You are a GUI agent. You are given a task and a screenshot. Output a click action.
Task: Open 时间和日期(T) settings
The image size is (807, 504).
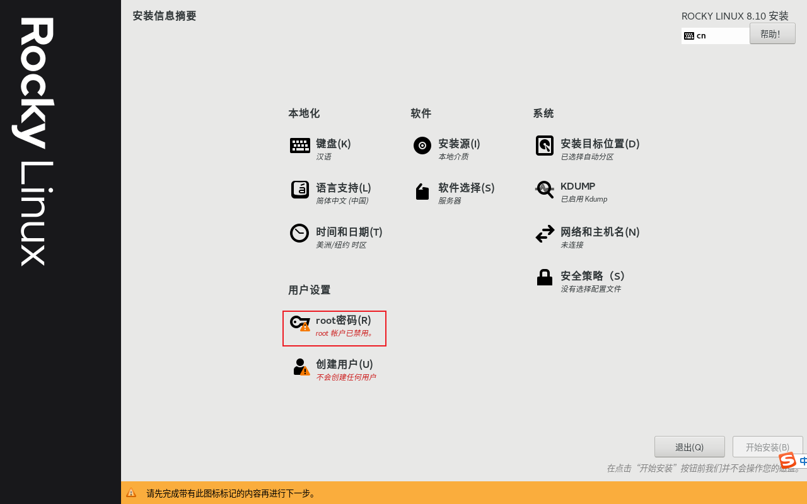click(349, 232)
